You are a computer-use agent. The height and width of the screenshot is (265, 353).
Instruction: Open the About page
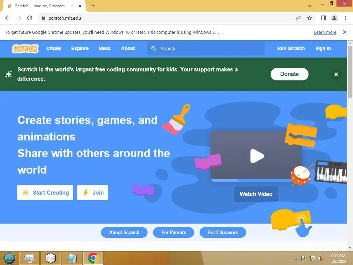click(x=128, y=48)
